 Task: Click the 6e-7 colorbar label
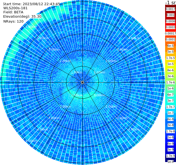coord(171,95)
